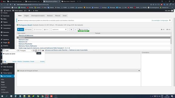Open Loco Translate sidebar item
Viewport: 175px width, 98px height.
(7, 76)
